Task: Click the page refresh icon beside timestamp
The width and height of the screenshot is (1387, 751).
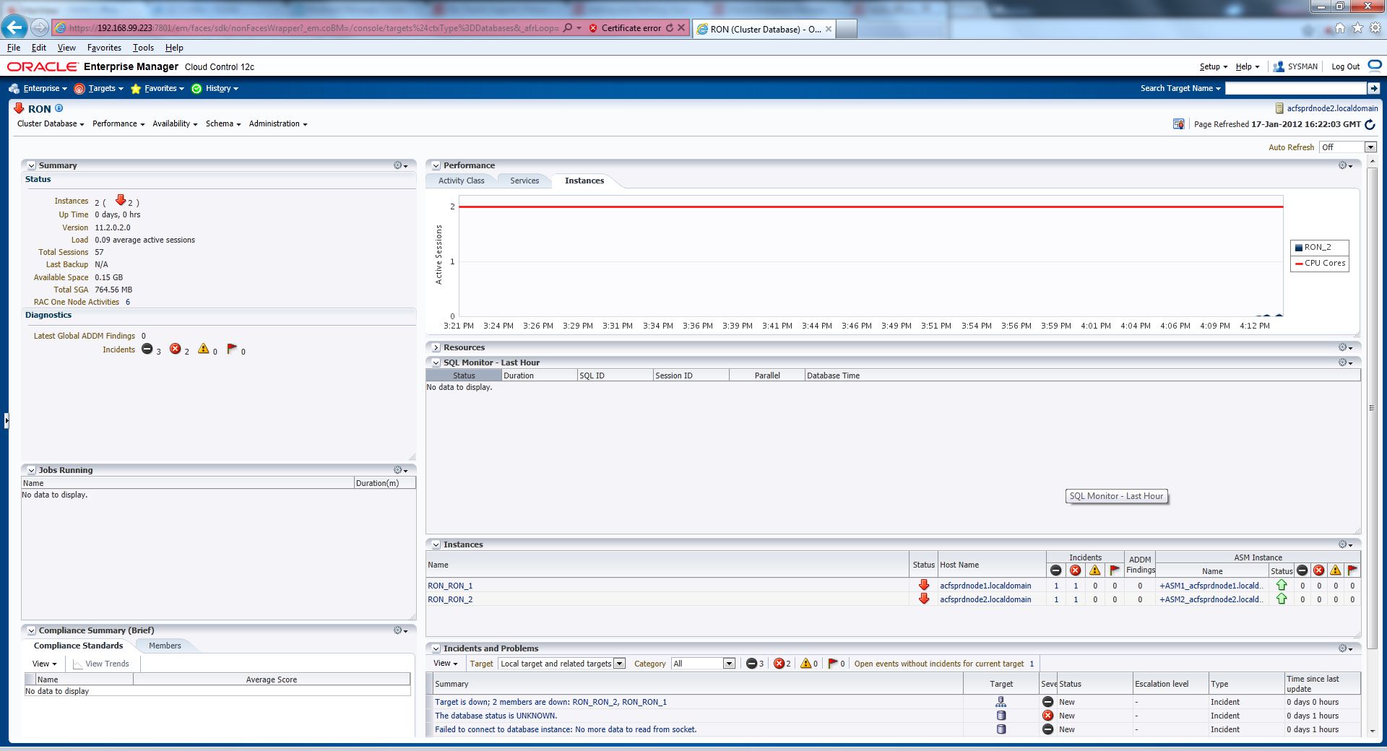Action: (x=1370, y=124)
